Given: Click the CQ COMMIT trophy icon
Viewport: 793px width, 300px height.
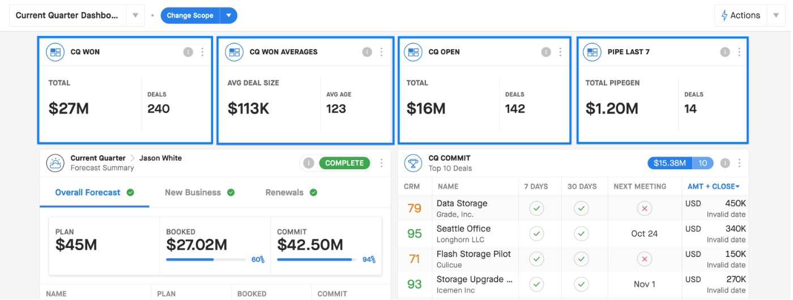Looking at the screenshot, I should tap(413, 163).
